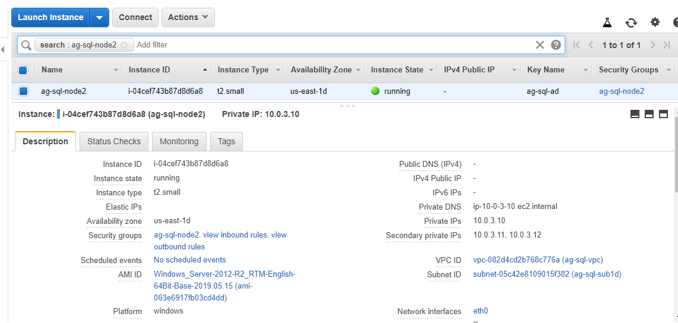Open the Instance Type column dropdown
This screenshot has width=678, height=323.
[278, 70]
